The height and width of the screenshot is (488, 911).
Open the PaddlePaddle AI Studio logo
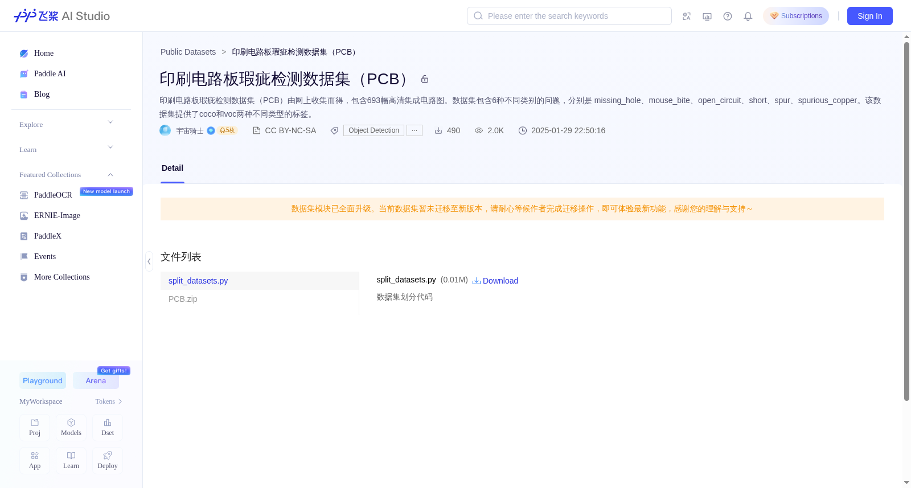(61, 16)
